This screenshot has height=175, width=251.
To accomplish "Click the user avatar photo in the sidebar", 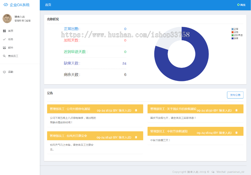I will (x=6, y=19).
